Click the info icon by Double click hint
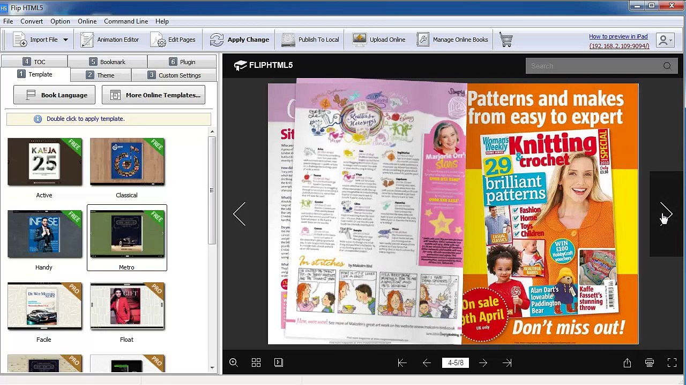Viewport: 686px width, 385px height. coord(38,119)
